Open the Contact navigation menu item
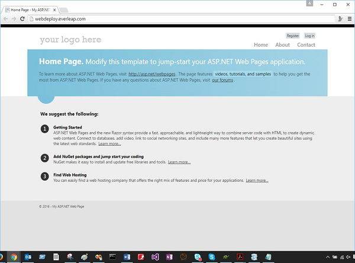Viewport: 355px width, 263px height. pyautogui.click(x=306, y=45)
